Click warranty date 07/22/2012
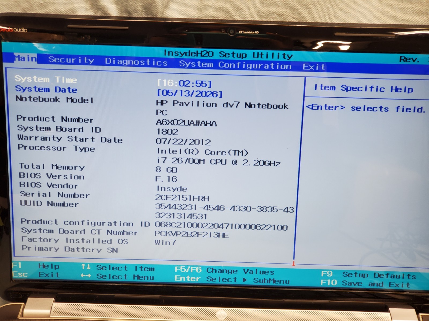The height and width of the screenshot is (321, 429). (x=183, y=142)
